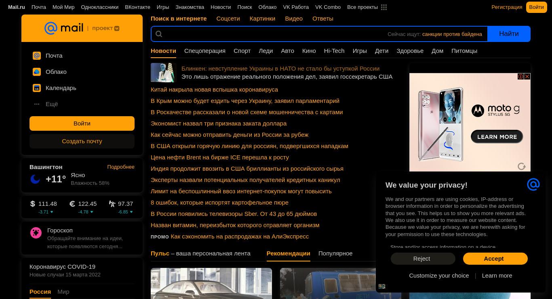Image resolution: width=552 pixels, height=299 pixels.
Task: Open the Blinken news thumbnail image
Action: pos(164,73)
